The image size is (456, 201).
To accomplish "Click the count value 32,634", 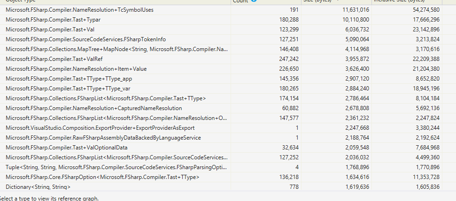I will (x=290, y=148).
